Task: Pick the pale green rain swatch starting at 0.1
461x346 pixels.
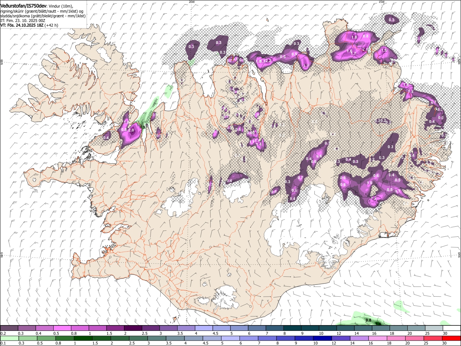Action: pos(9,338)
